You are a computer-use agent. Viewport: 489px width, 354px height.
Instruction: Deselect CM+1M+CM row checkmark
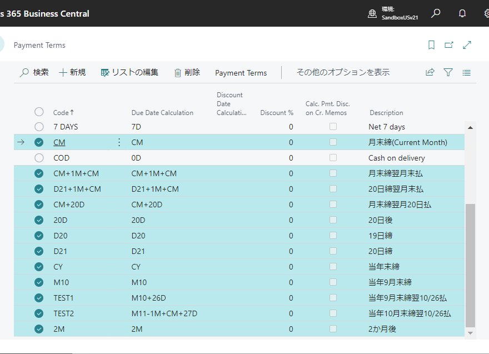pyautogui.click(x=39, y=173)
